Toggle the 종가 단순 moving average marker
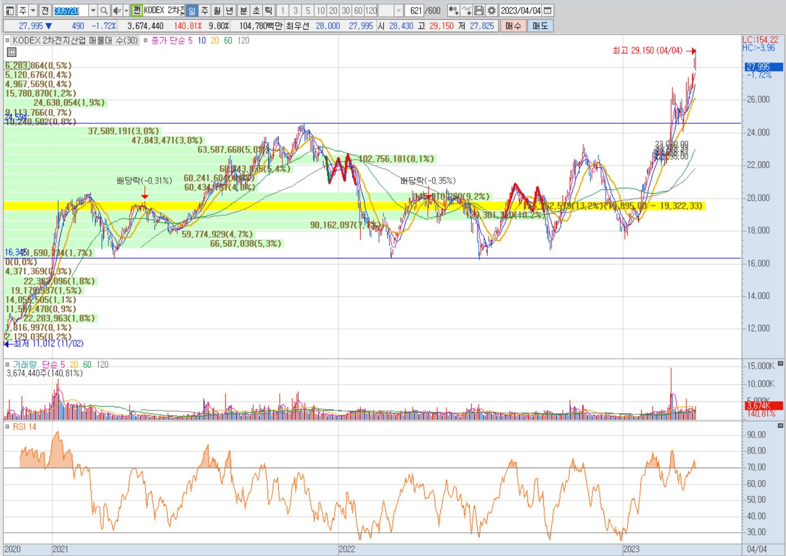 (x=146, y=40)
